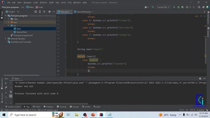The image size is (210, 118).
Task: Open IDE settings gear in top toolbar
Action: pyautogui.click(x=203, y=7)
